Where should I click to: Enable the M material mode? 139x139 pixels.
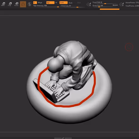[x=56, y=3]
